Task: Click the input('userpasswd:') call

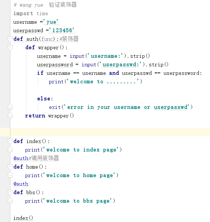Action: (113, 64)
